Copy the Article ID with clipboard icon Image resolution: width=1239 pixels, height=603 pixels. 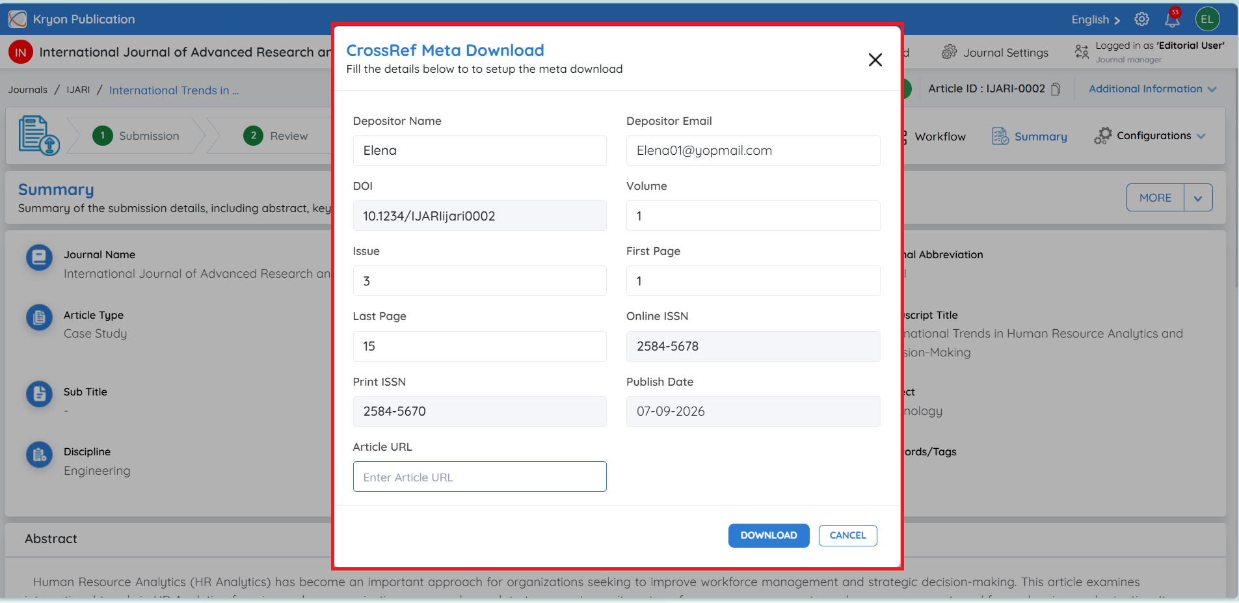1056,89
